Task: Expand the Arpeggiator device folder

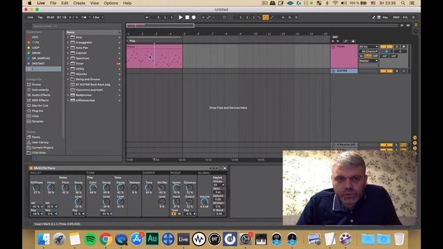Action: pos(68,42)
